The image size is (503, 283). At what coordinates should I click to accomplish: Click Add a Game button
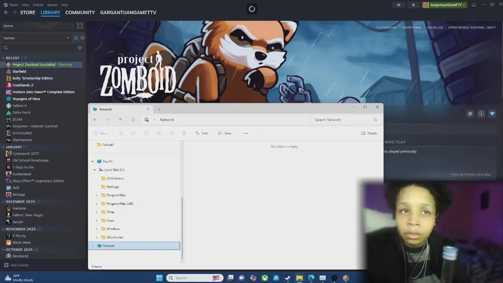[16, 265]
